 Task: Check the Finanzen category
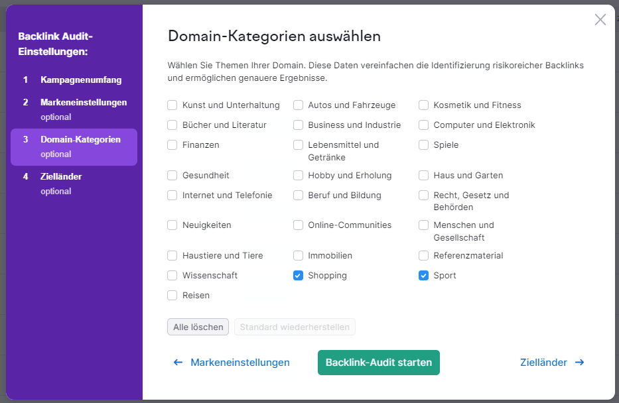172,144
